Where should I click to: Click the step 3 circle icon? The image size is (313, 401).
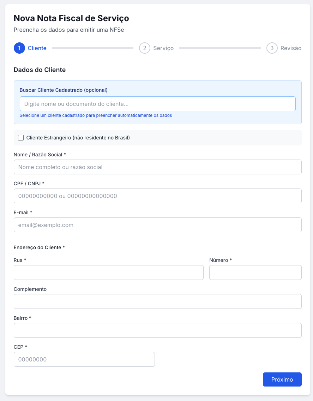(272, 48)
